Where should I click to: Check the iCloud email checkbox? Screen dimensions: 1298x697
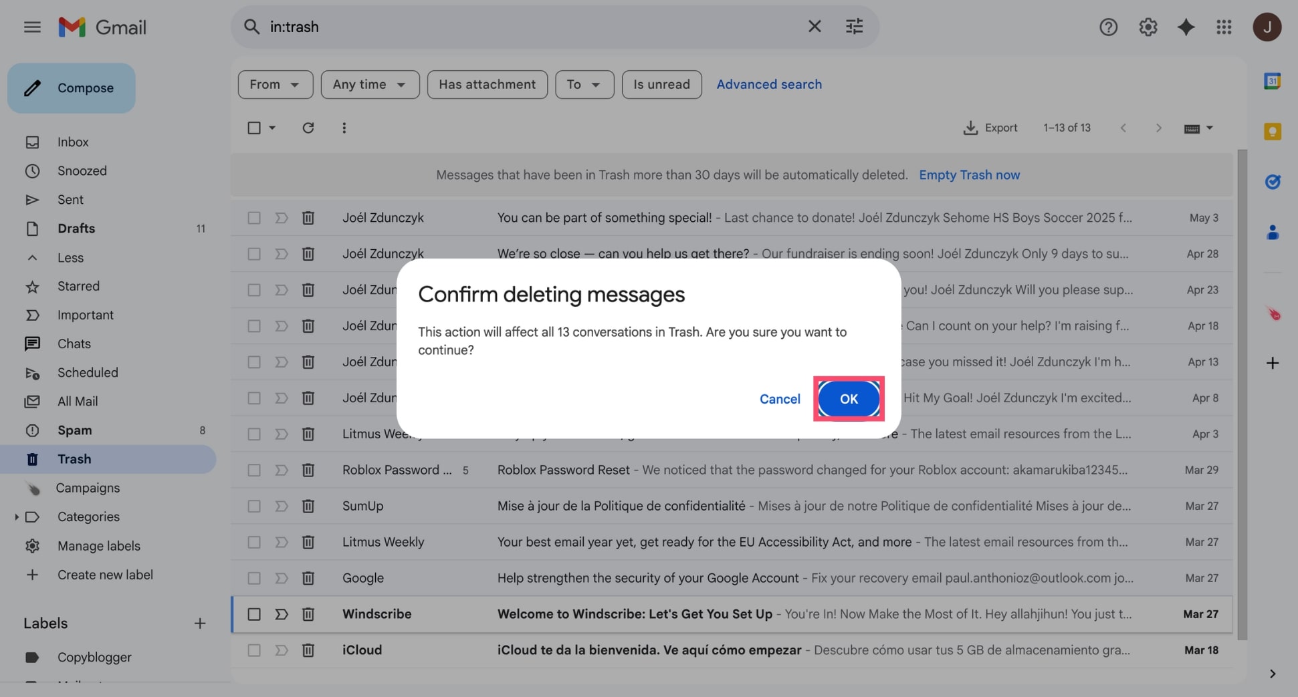(x=254, y=650)
